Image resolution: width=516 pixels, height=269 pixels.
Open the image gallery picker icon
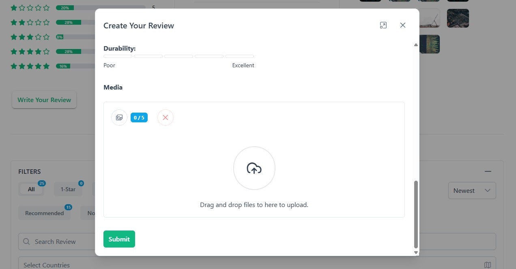(x=119, y=117)
